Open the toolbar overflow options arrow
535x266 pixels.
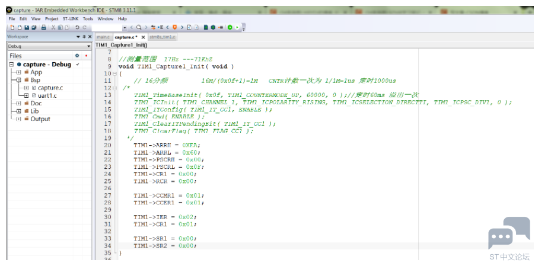point(244,29)
